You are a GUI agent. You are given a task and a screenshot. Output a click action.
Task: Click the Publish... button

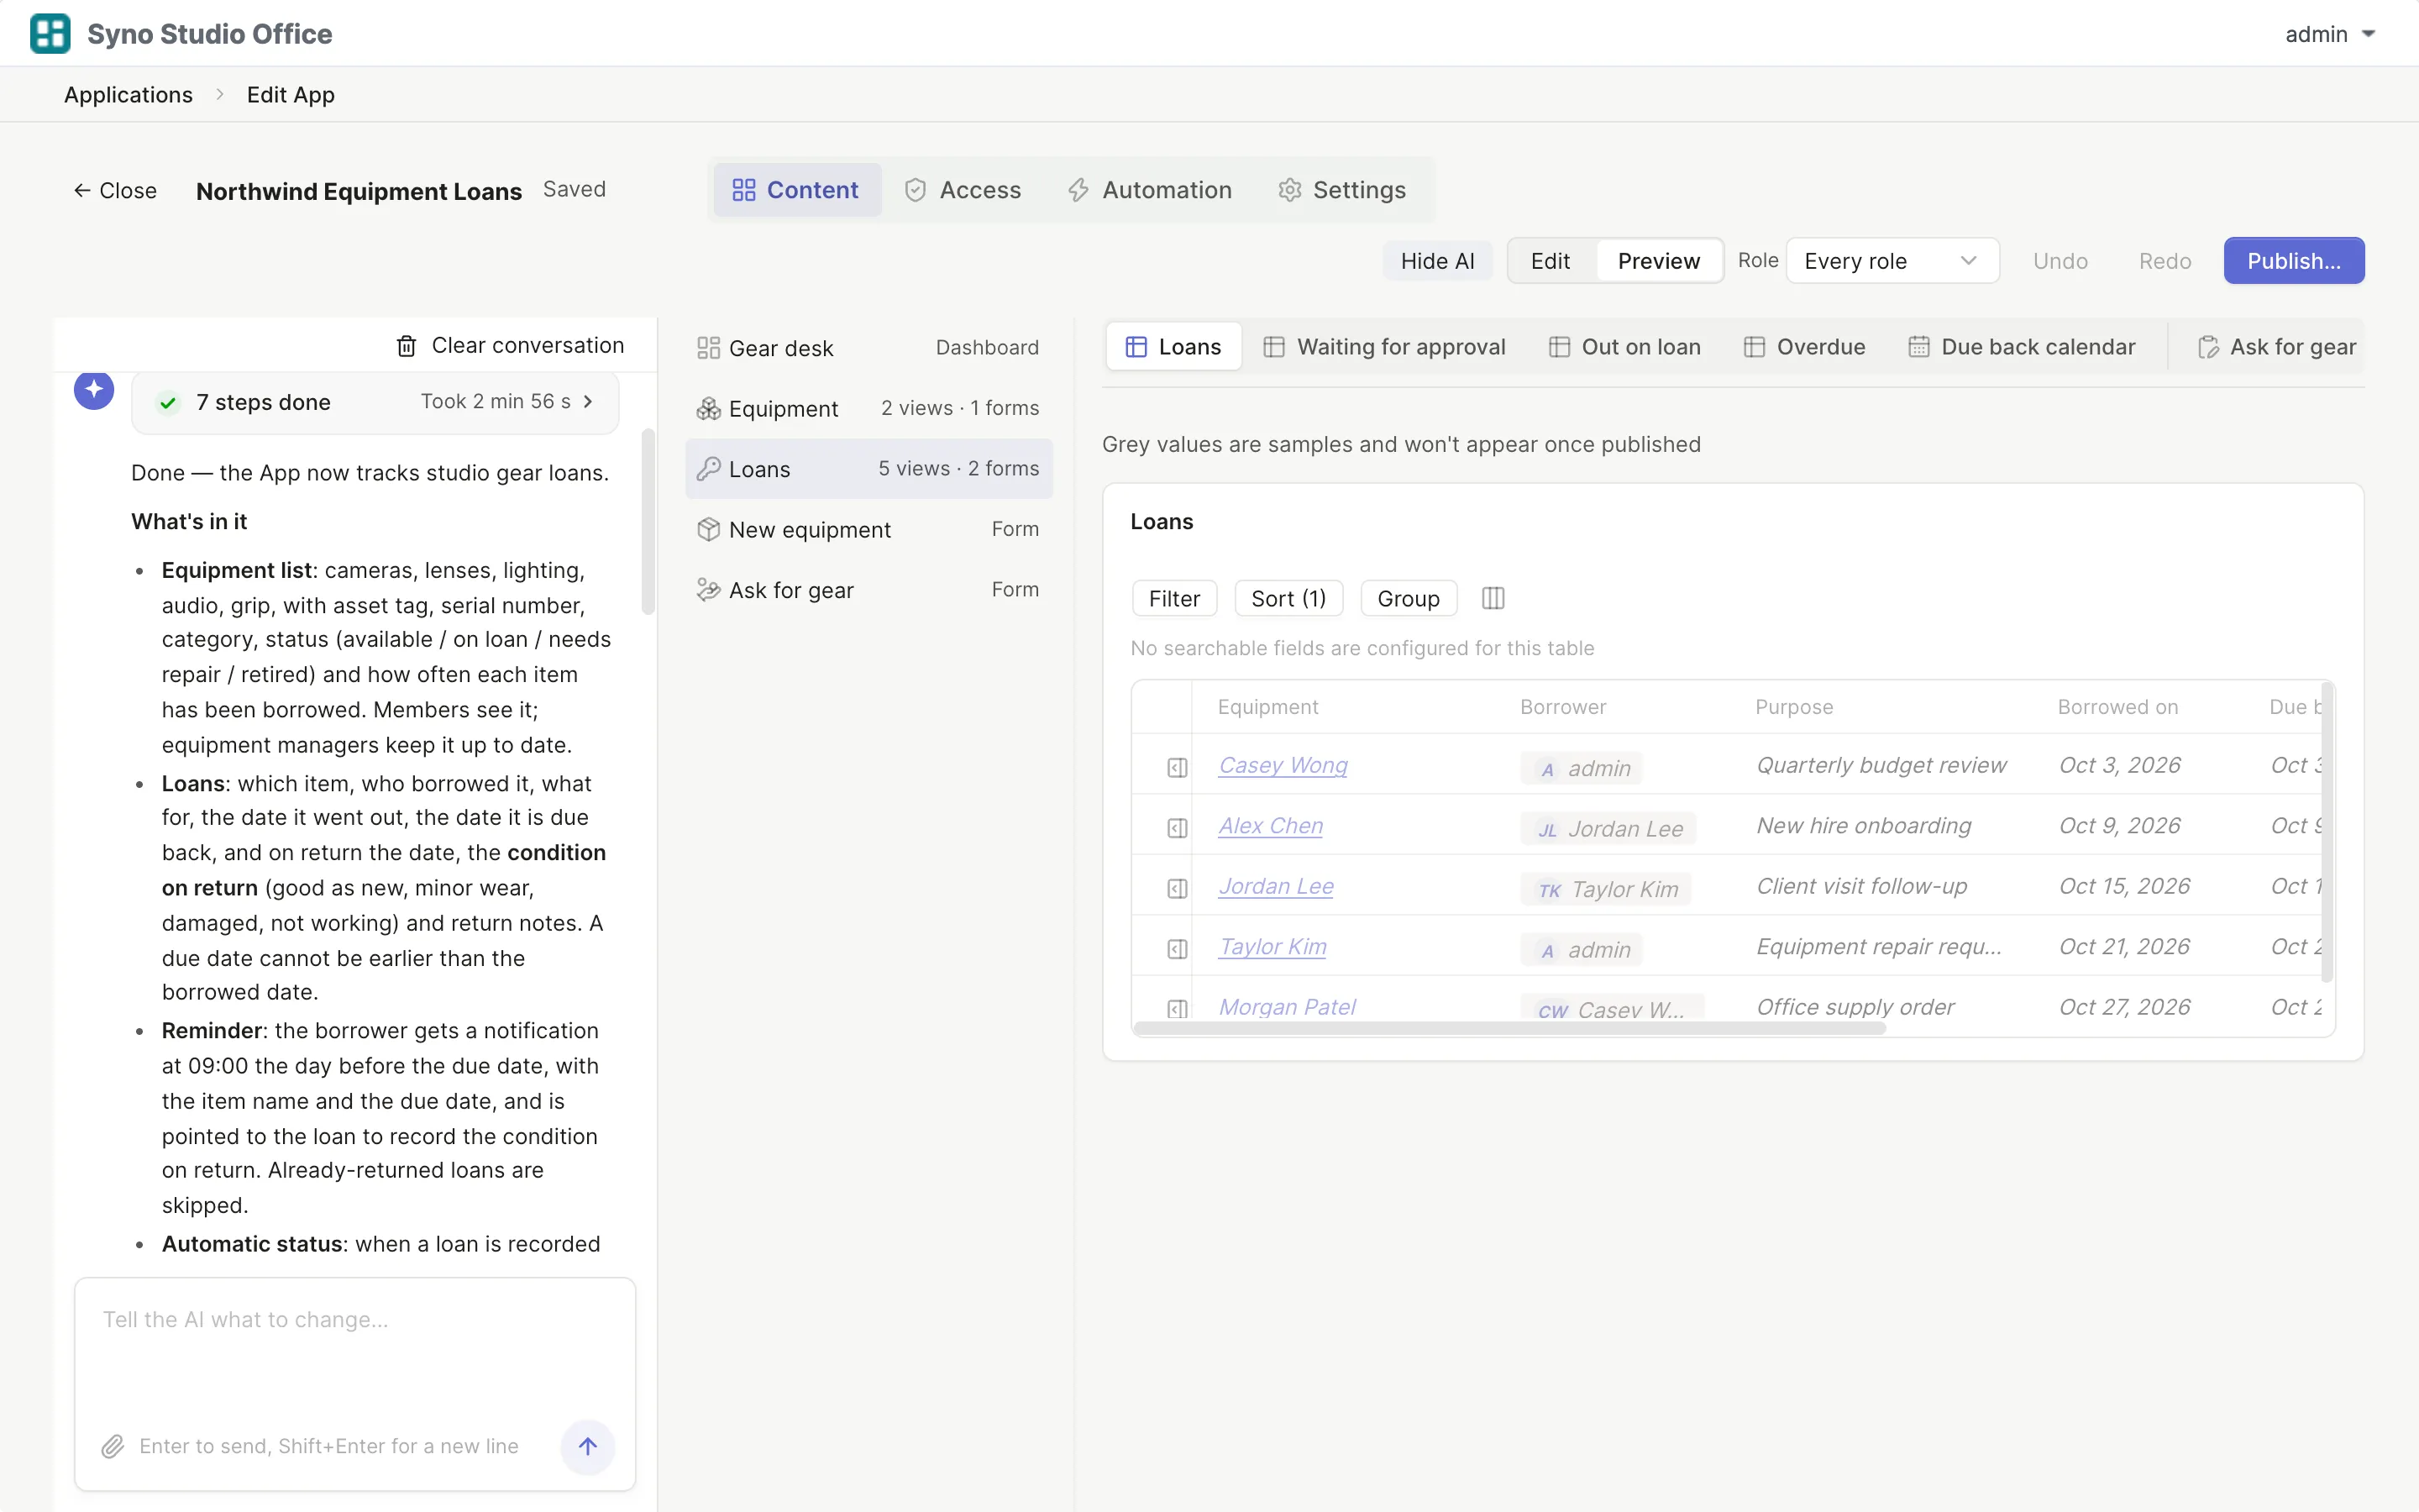2293,261
